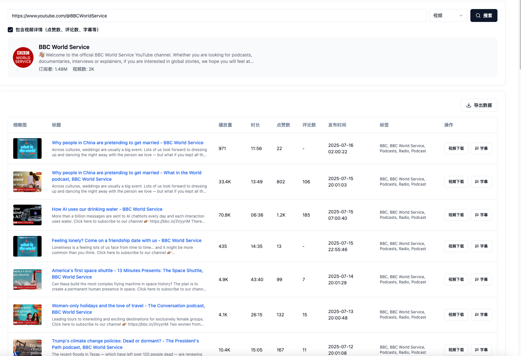Screen dimensions: 521x356
Task: Click the subtitle icon on the Space Shuttle row
Action: [477, 280]
